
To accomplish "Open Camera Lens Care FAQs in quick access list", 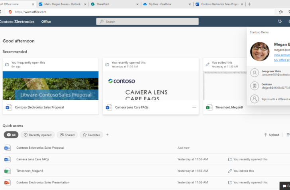I will pos(33,159).
